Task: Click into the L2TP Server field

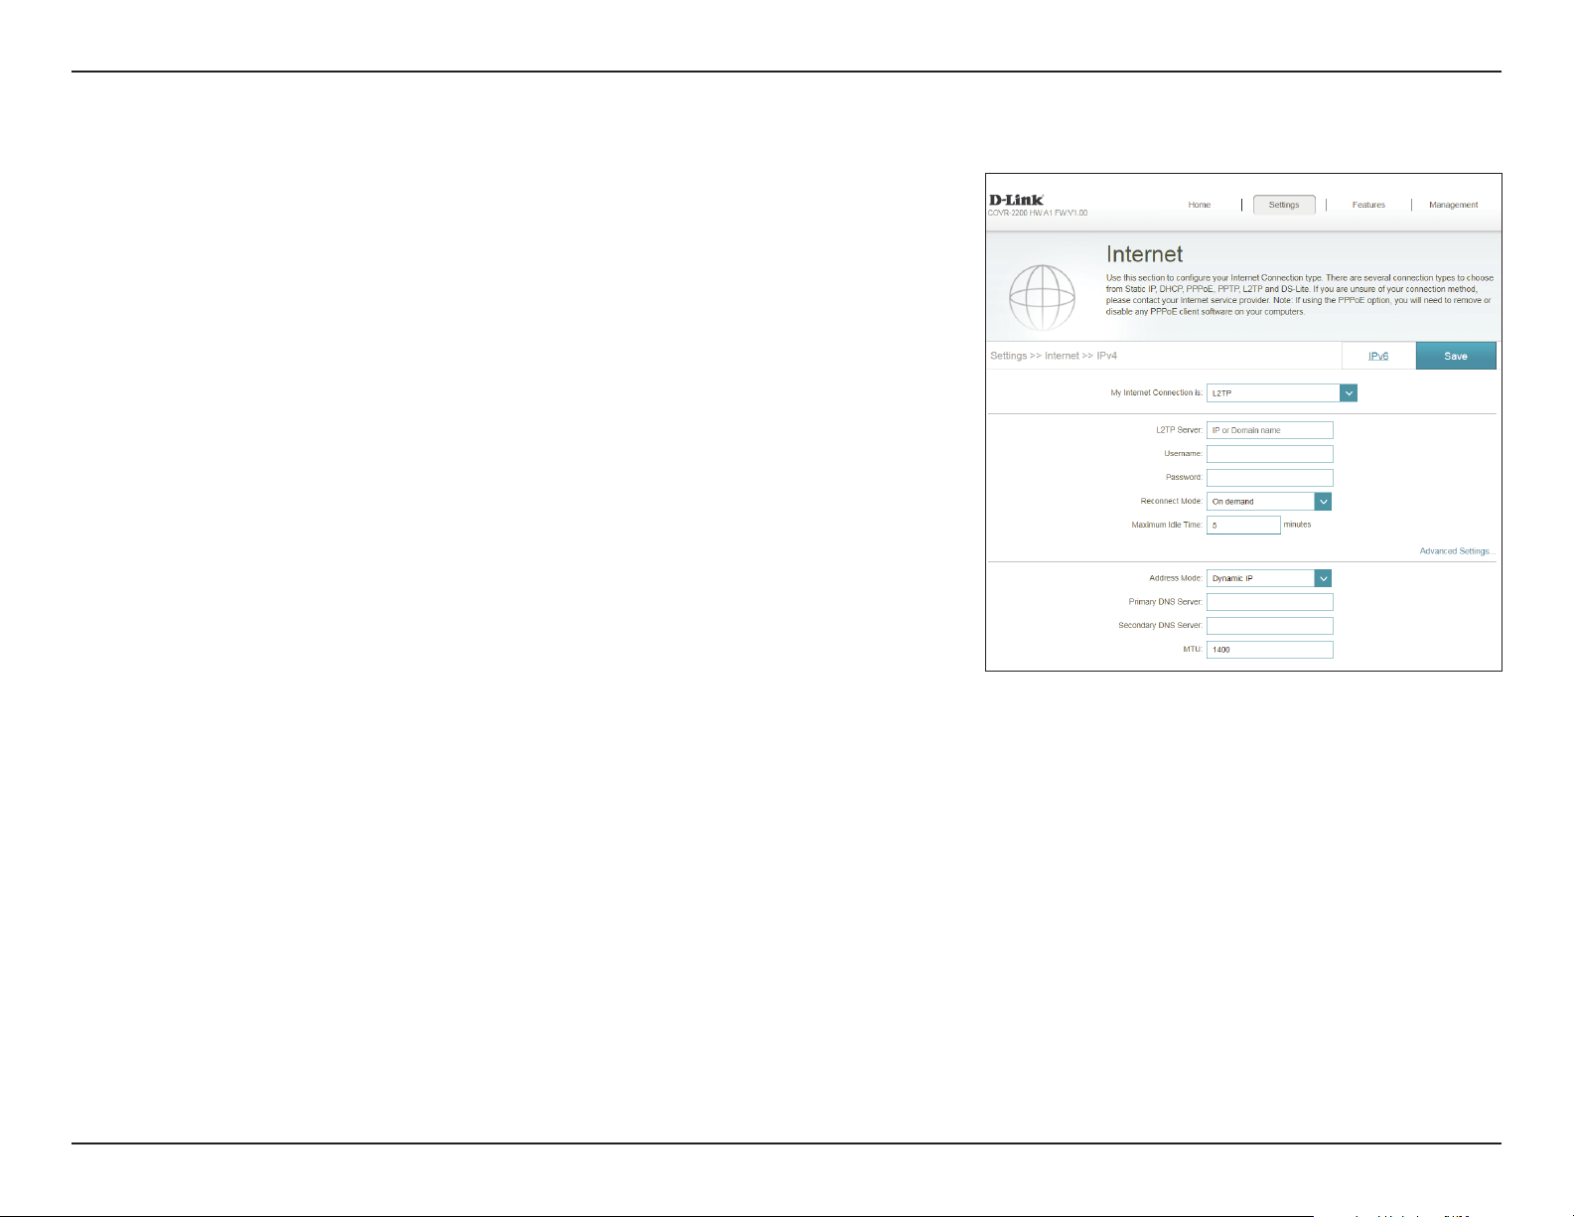Action: click(x=1269, y=430)
